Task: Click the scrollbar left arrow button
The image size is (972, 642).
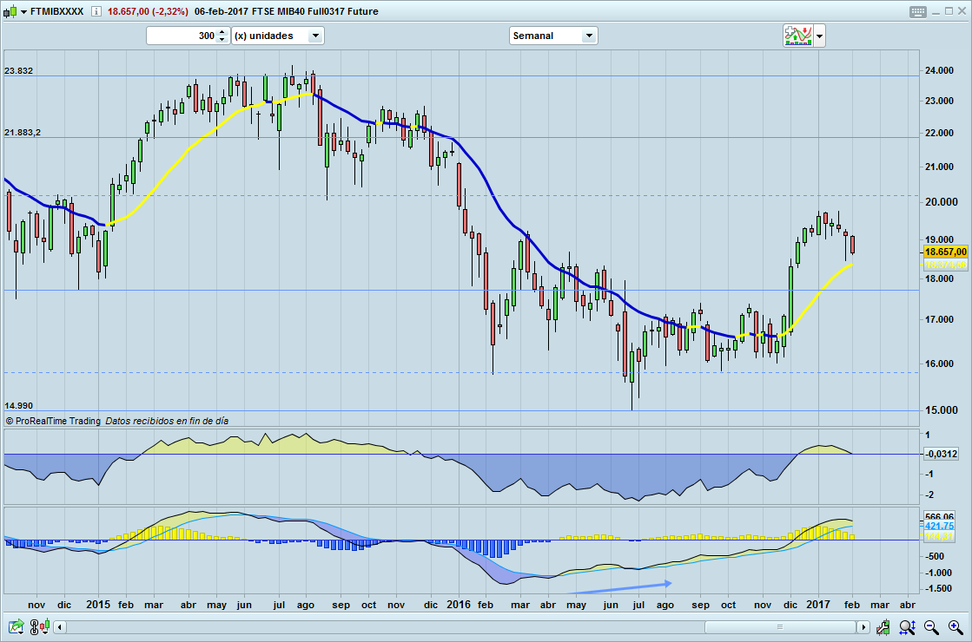Action: coord(60,626)
